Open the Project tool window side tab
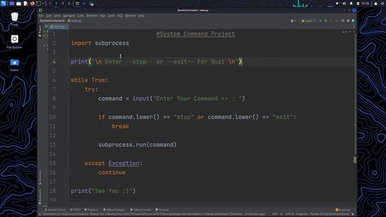The width and height of the screenshot is (386, 217). point(40,31)
